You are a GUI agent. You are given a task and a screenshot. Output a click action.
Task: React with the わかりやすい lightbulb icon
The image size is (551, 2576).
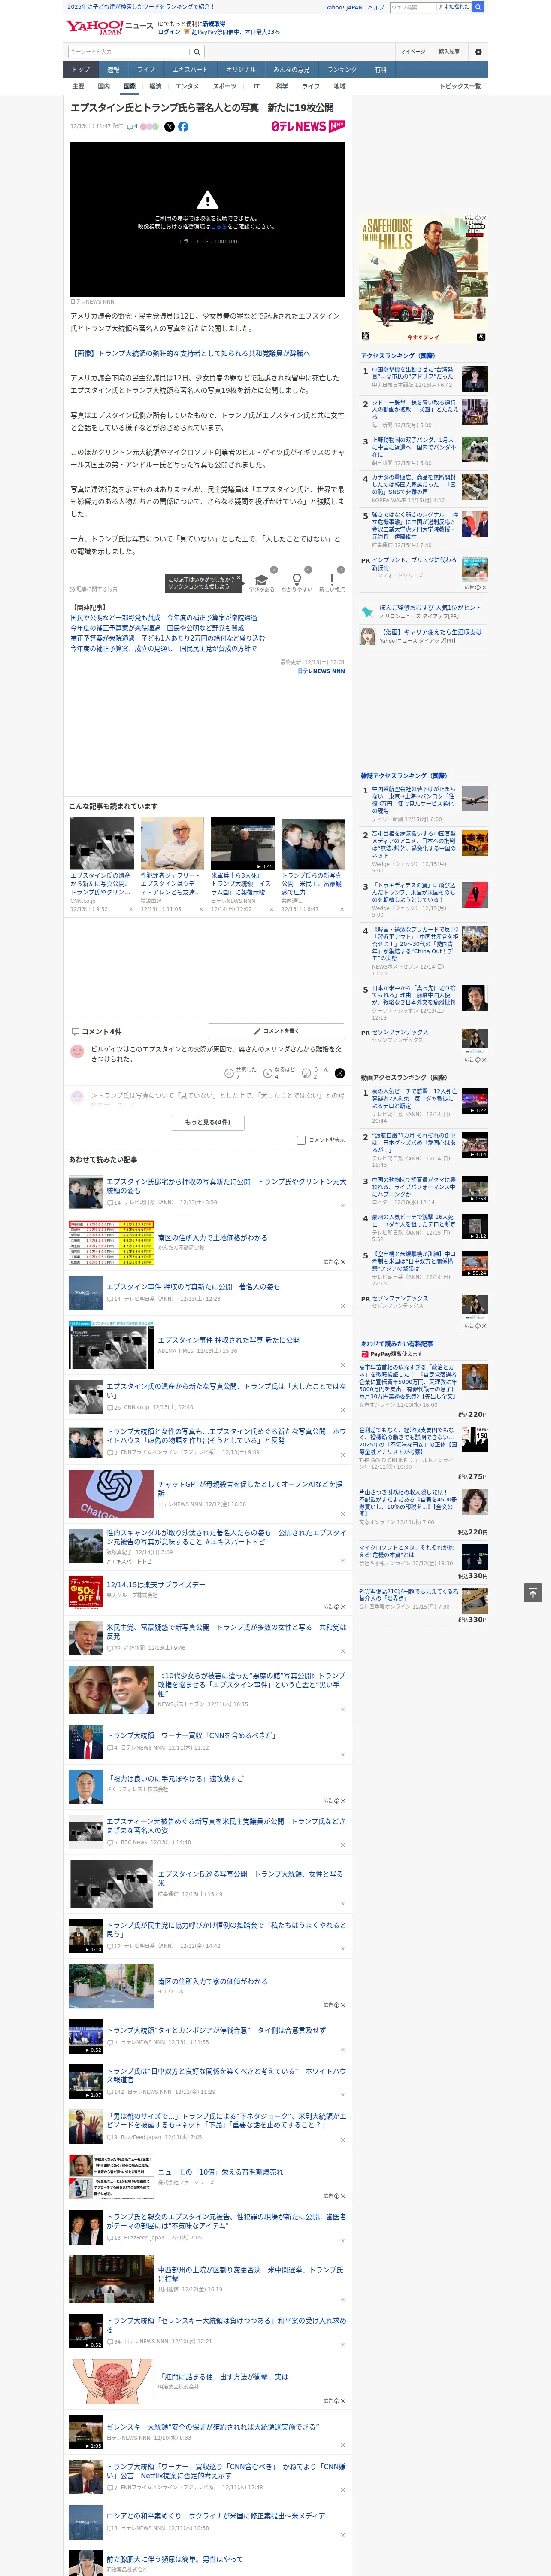[x=296, y=580]
